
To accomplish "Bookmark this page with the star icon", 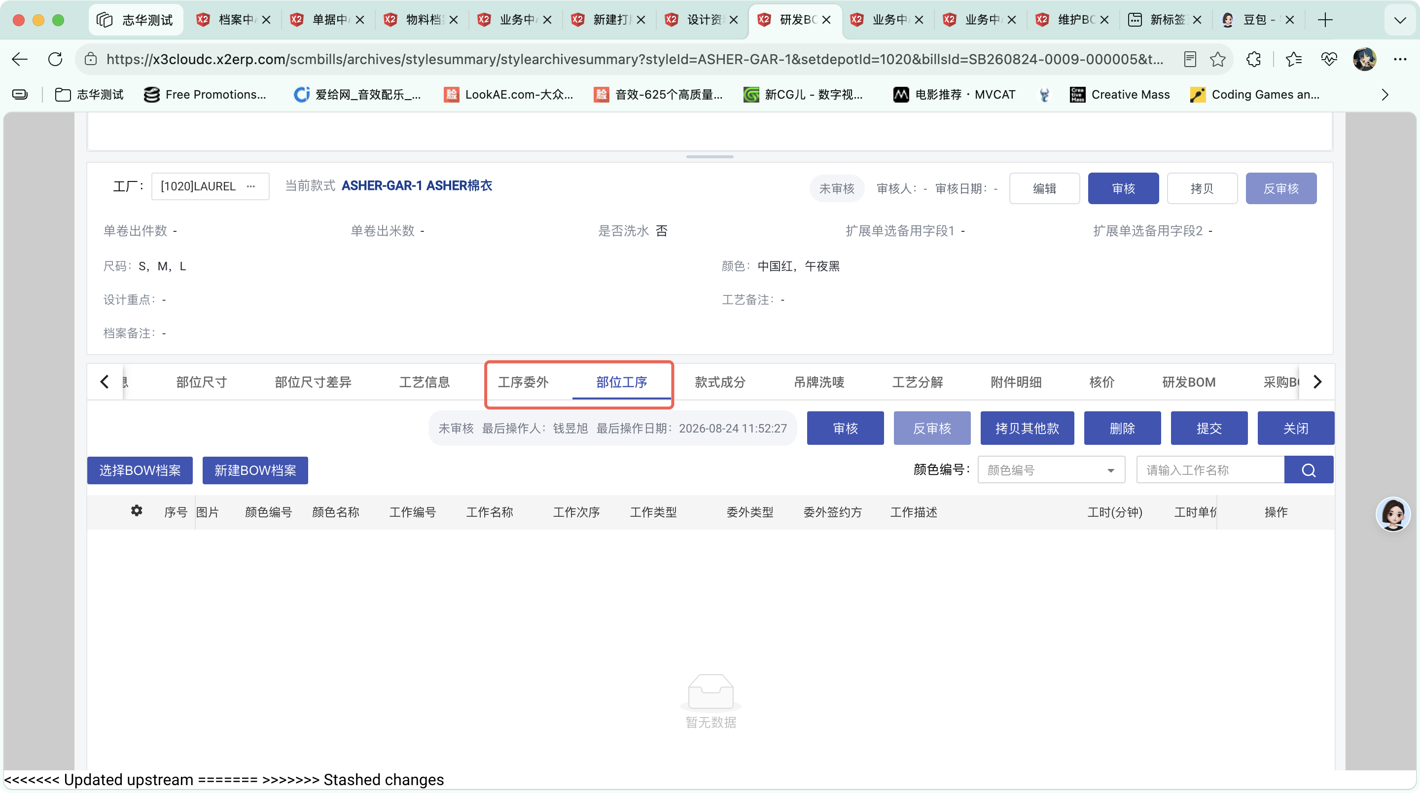I will tap(1218, 59).
